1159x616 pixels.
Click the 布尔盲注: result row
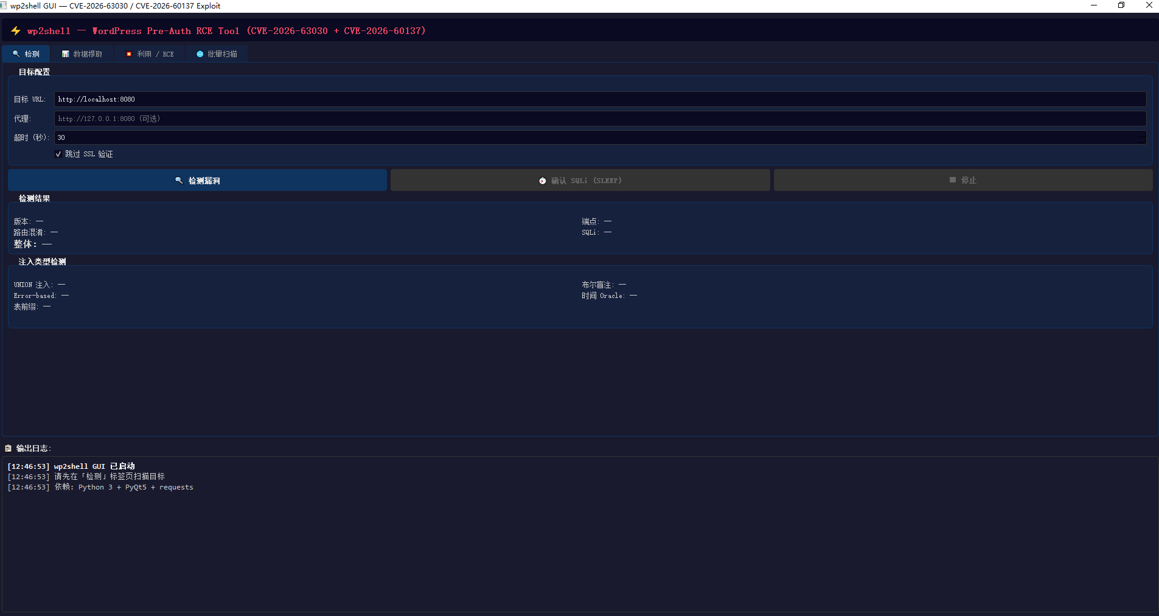(x=604, y=285)
